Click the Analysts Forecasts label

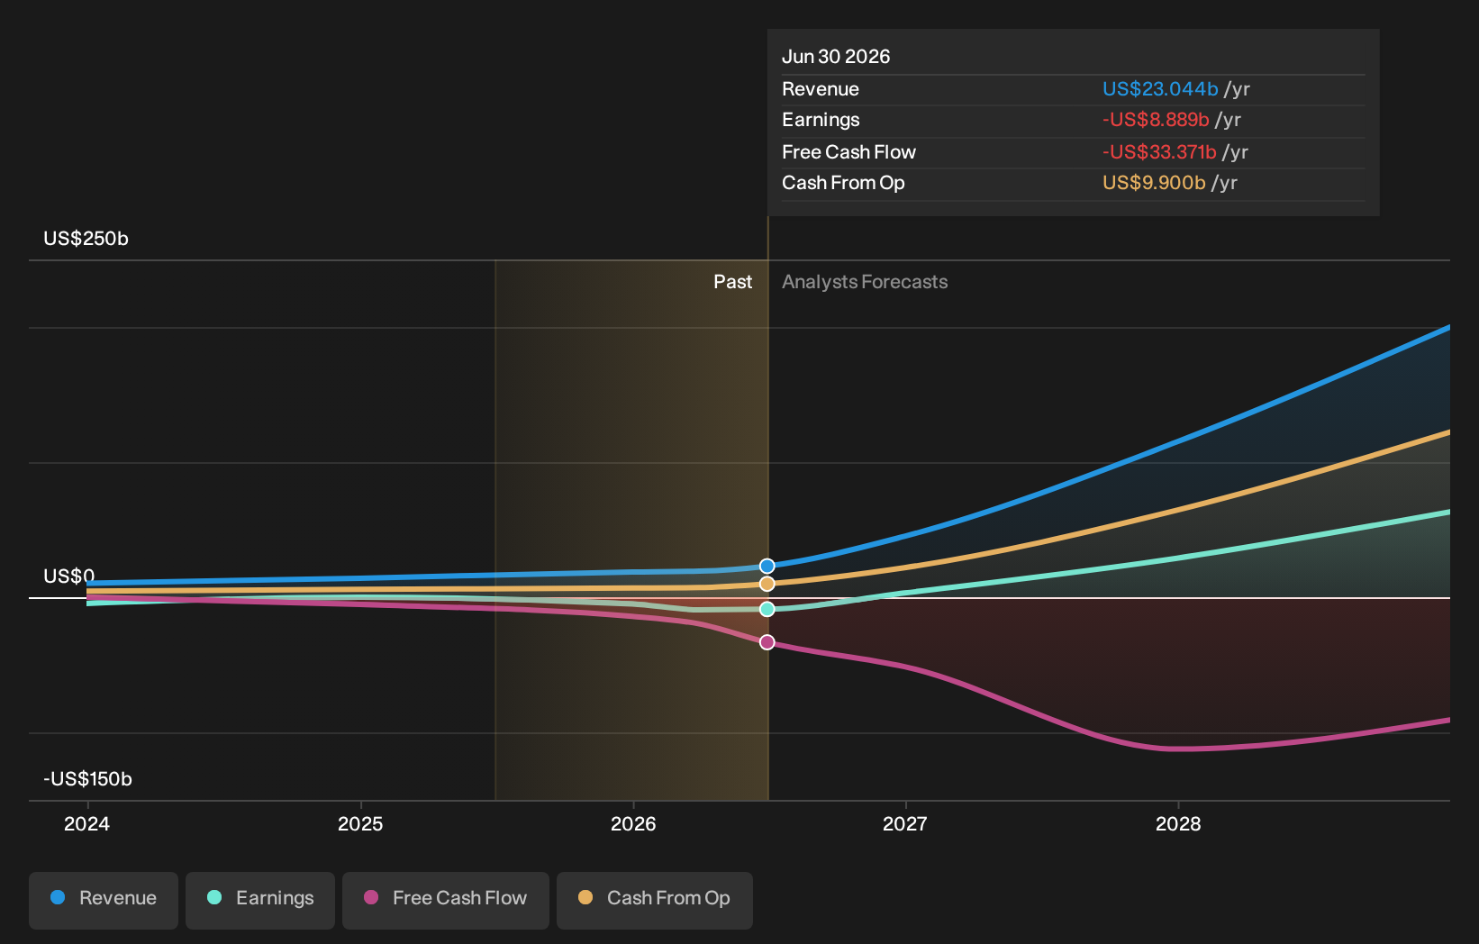(865, 282)
